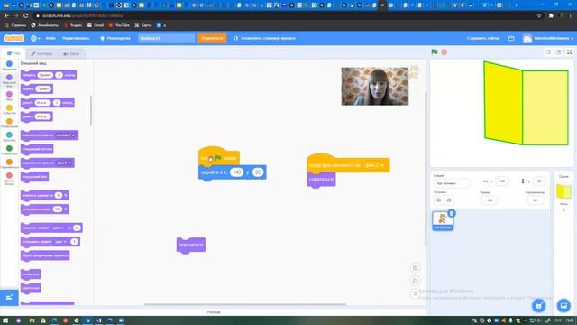Start project with green flag
This screenshot has width=577, height=325.
(435, 52)
